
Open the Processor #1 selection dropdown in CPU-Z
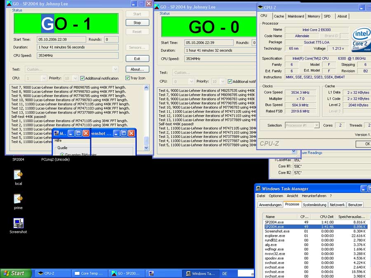[x=317, y=125]
